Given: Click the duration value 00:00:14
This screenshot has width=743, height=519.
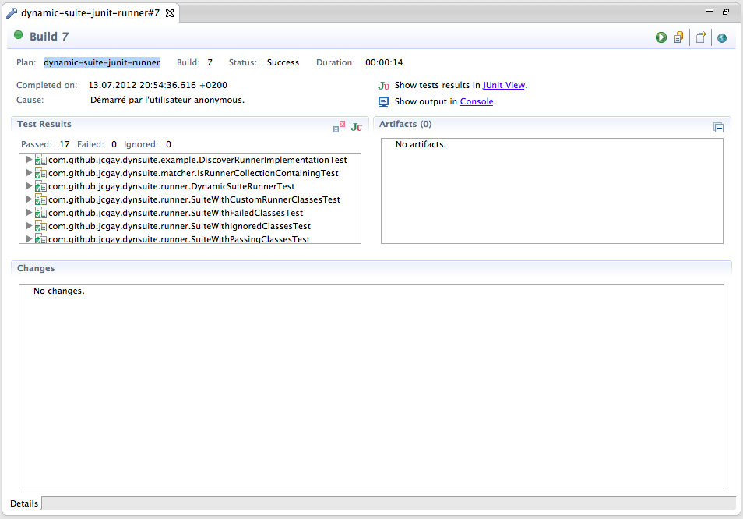Looking at the screenshot, I should click(384, 62).
